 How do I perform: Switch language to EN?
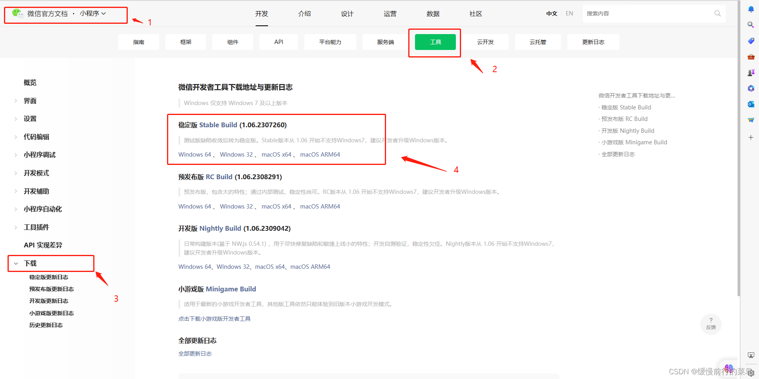point(569,13)
